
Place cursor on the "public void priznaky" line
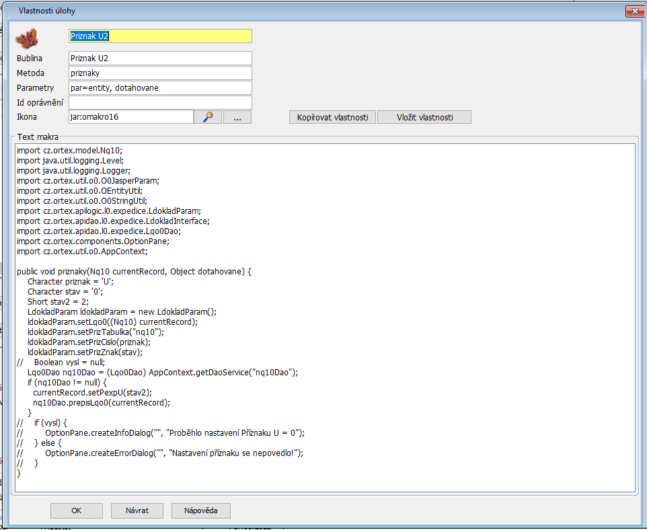click(x=134, y=272)
